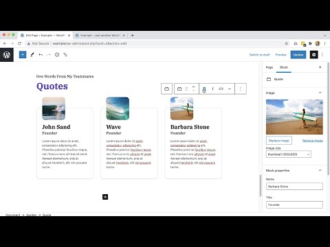Click the John Sand name heading
This screenshot has width=330, height=247.
56,127
